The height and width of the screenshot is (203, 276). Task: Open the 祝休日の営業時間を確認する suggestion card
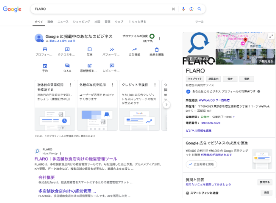(55, 105)
